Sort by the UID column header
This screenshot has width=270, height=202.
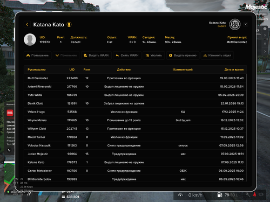coord(72,69)
